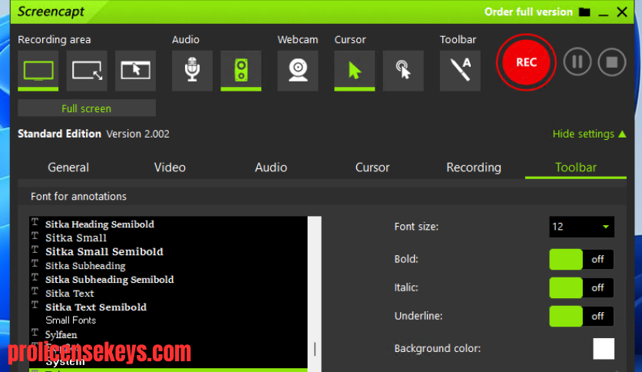Pause the recording
This screenshot has height=372, width=642.
577,62
